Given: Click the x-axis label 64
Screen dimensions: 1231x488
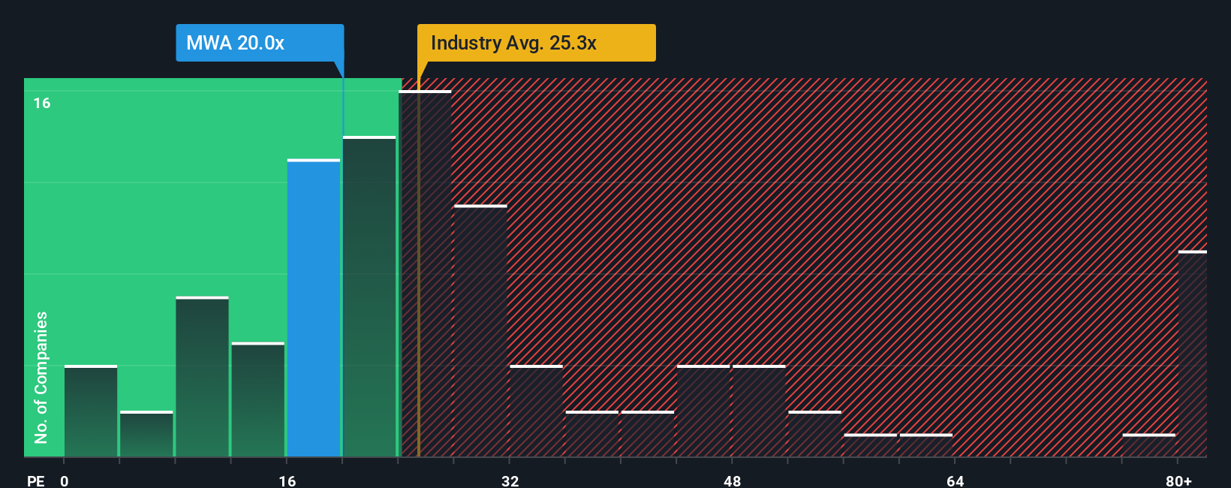Looking at the screenshot, I should (x=955, y=480).
